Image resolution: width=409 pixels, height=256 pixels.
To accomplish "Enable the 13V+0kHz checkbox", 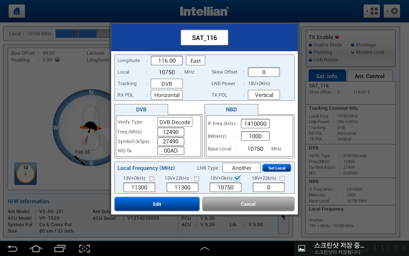I will [152, 179].
